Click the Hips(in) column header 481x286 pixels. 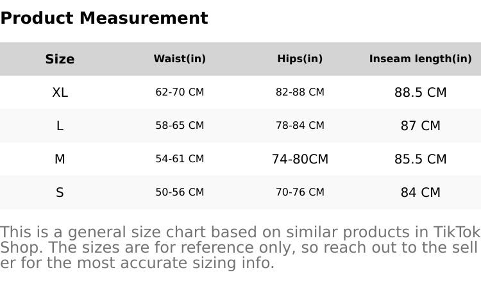[x=300, y=59]
